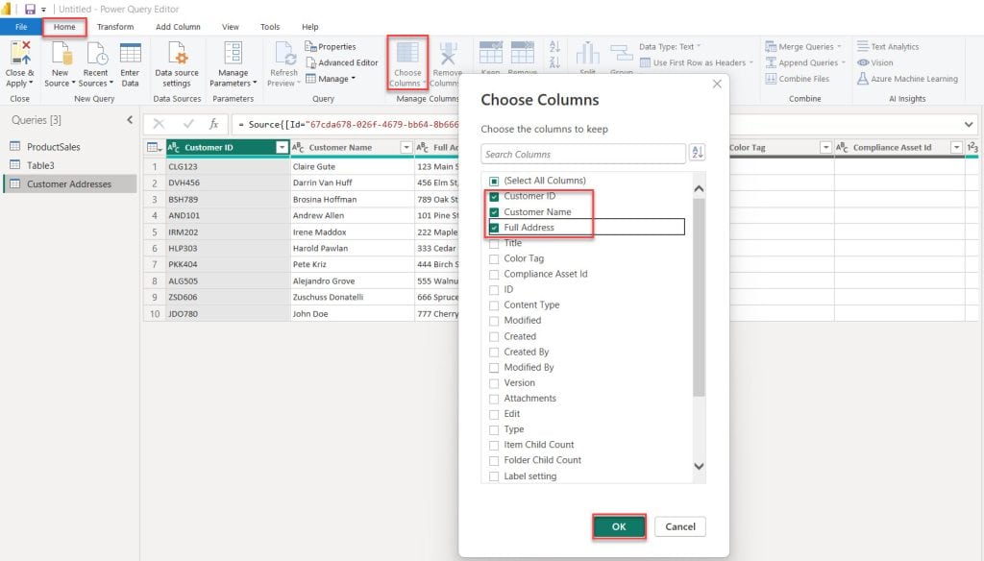Viewport: 984px width, 561px height.
Task: Confirm the formula with the checkmark
Action: click(x=188, y=124)
